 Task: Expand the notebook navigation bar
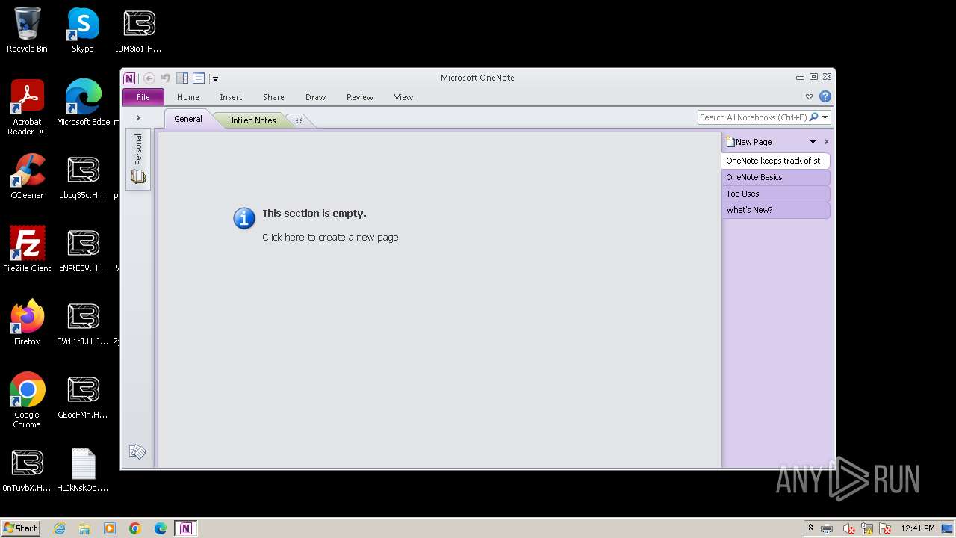(x=138, y=118)
